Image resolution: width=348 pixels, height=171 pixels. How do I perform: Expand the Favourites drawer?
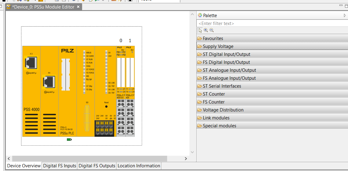point(272,38)
